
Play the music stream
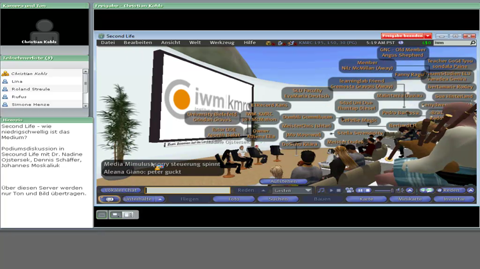[331, 190]
